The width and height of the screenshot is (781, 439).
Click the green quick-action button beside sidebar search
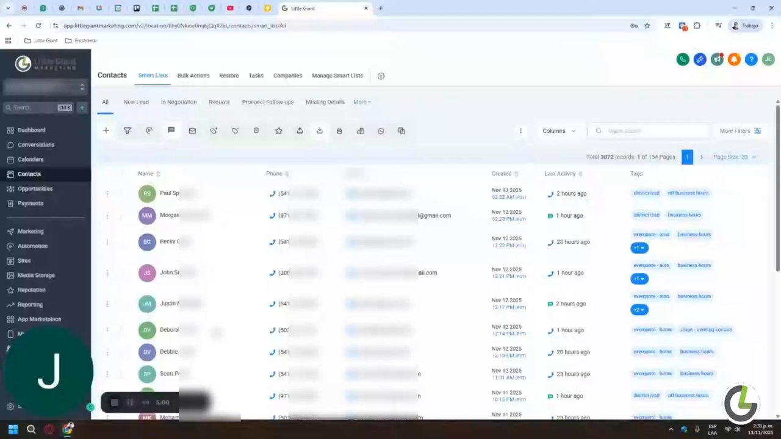coord(82,107)
